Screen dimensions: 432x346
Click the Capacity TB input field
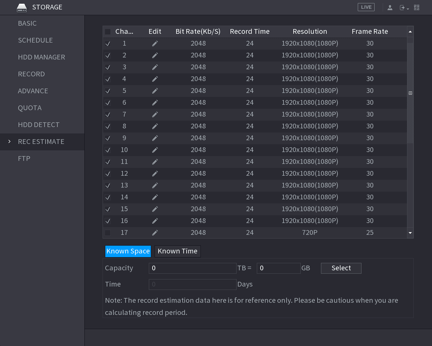tap(193, 268)
